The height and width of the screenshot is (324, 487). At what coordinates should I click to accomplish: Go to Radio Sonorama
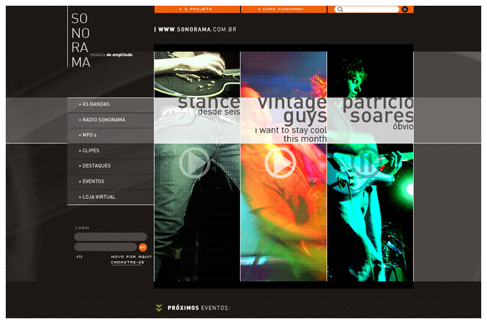(x=111, y=120)
